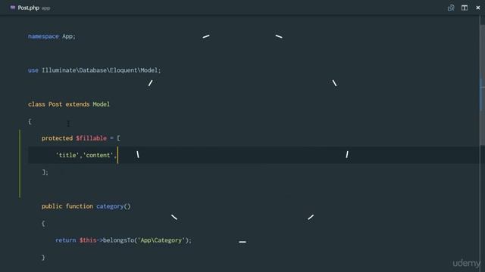Screen dimensions: 485x272
Task: Click the 'belongsTo' method call
Action: (118, 240)
